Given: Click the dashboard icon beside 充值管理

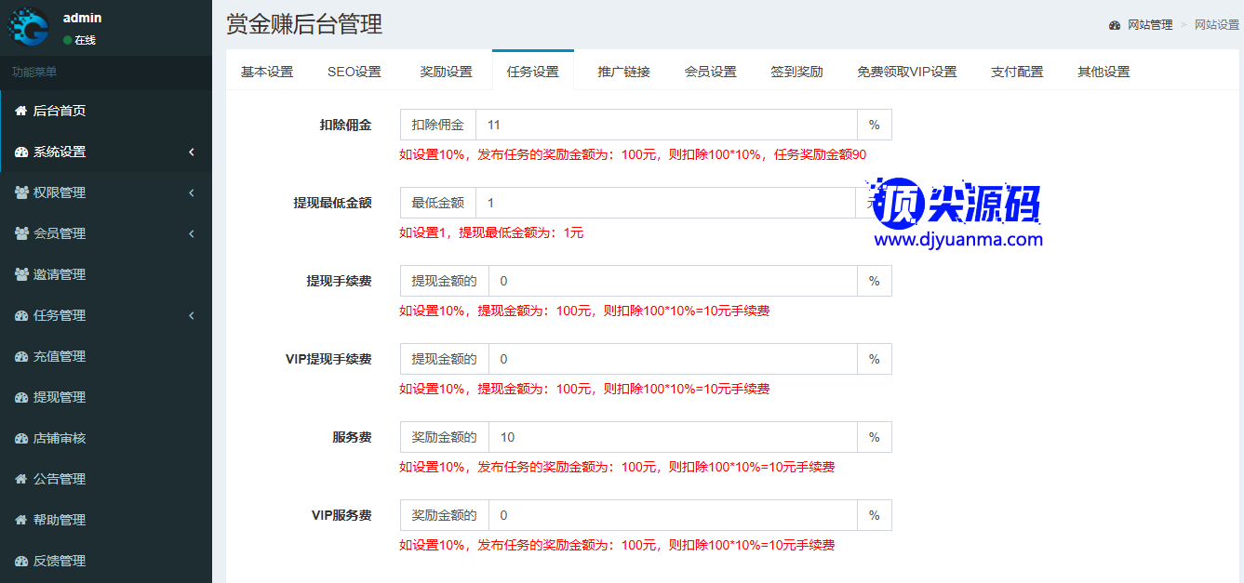Looking at the screenshot, I should point(21,356).
